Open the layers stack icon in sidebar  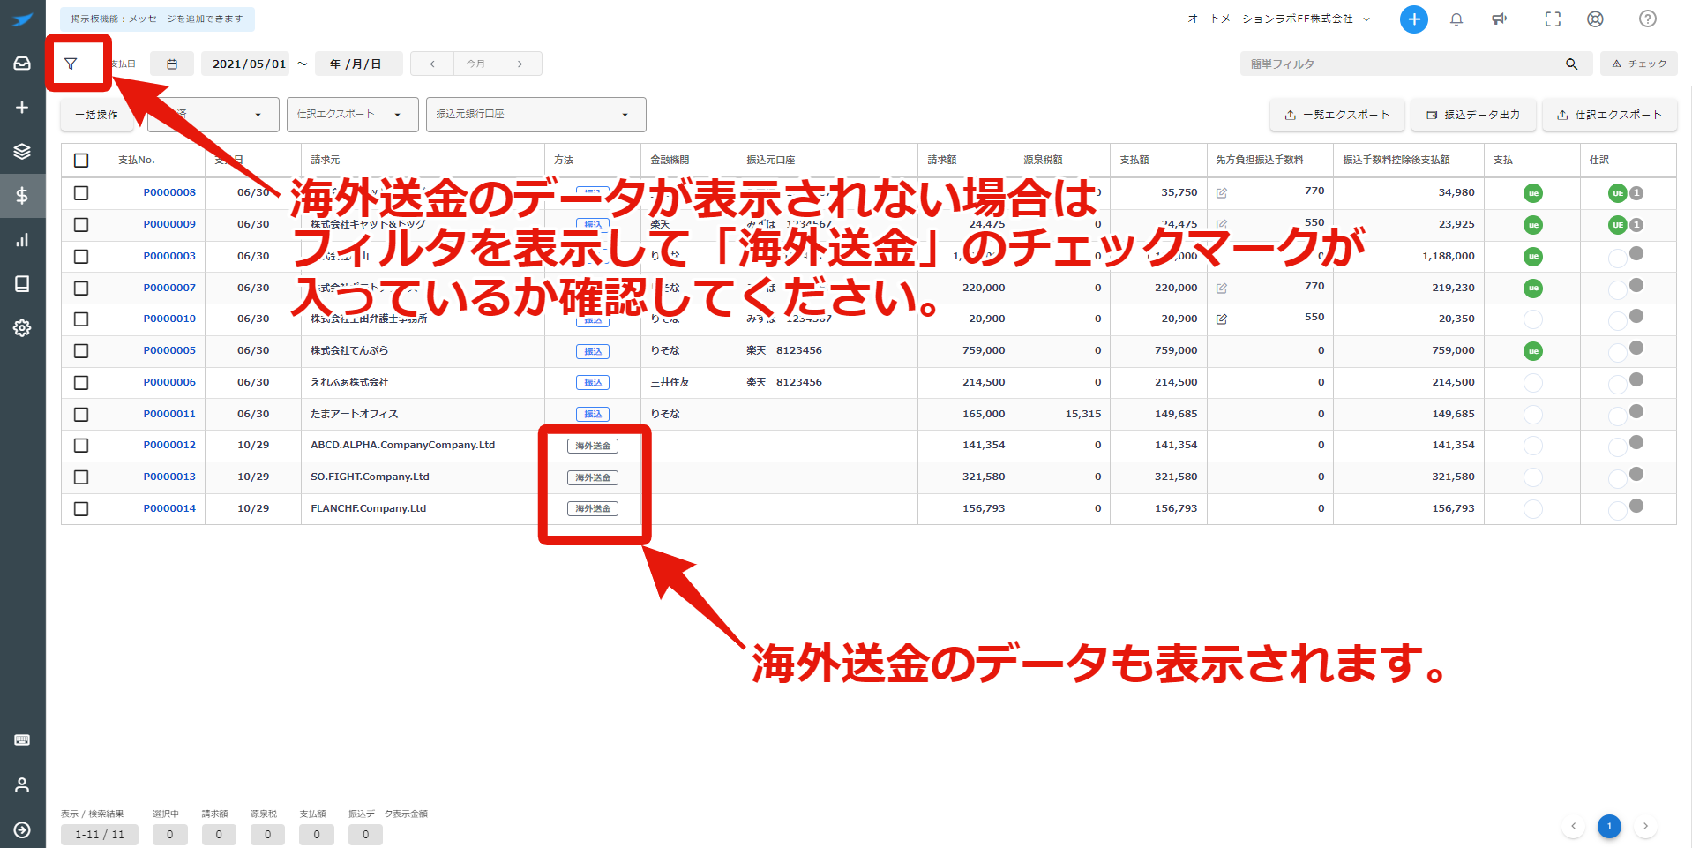tap(22, 152)
